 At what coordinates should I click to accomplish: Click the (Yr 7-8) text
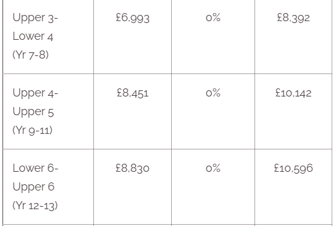30,55
